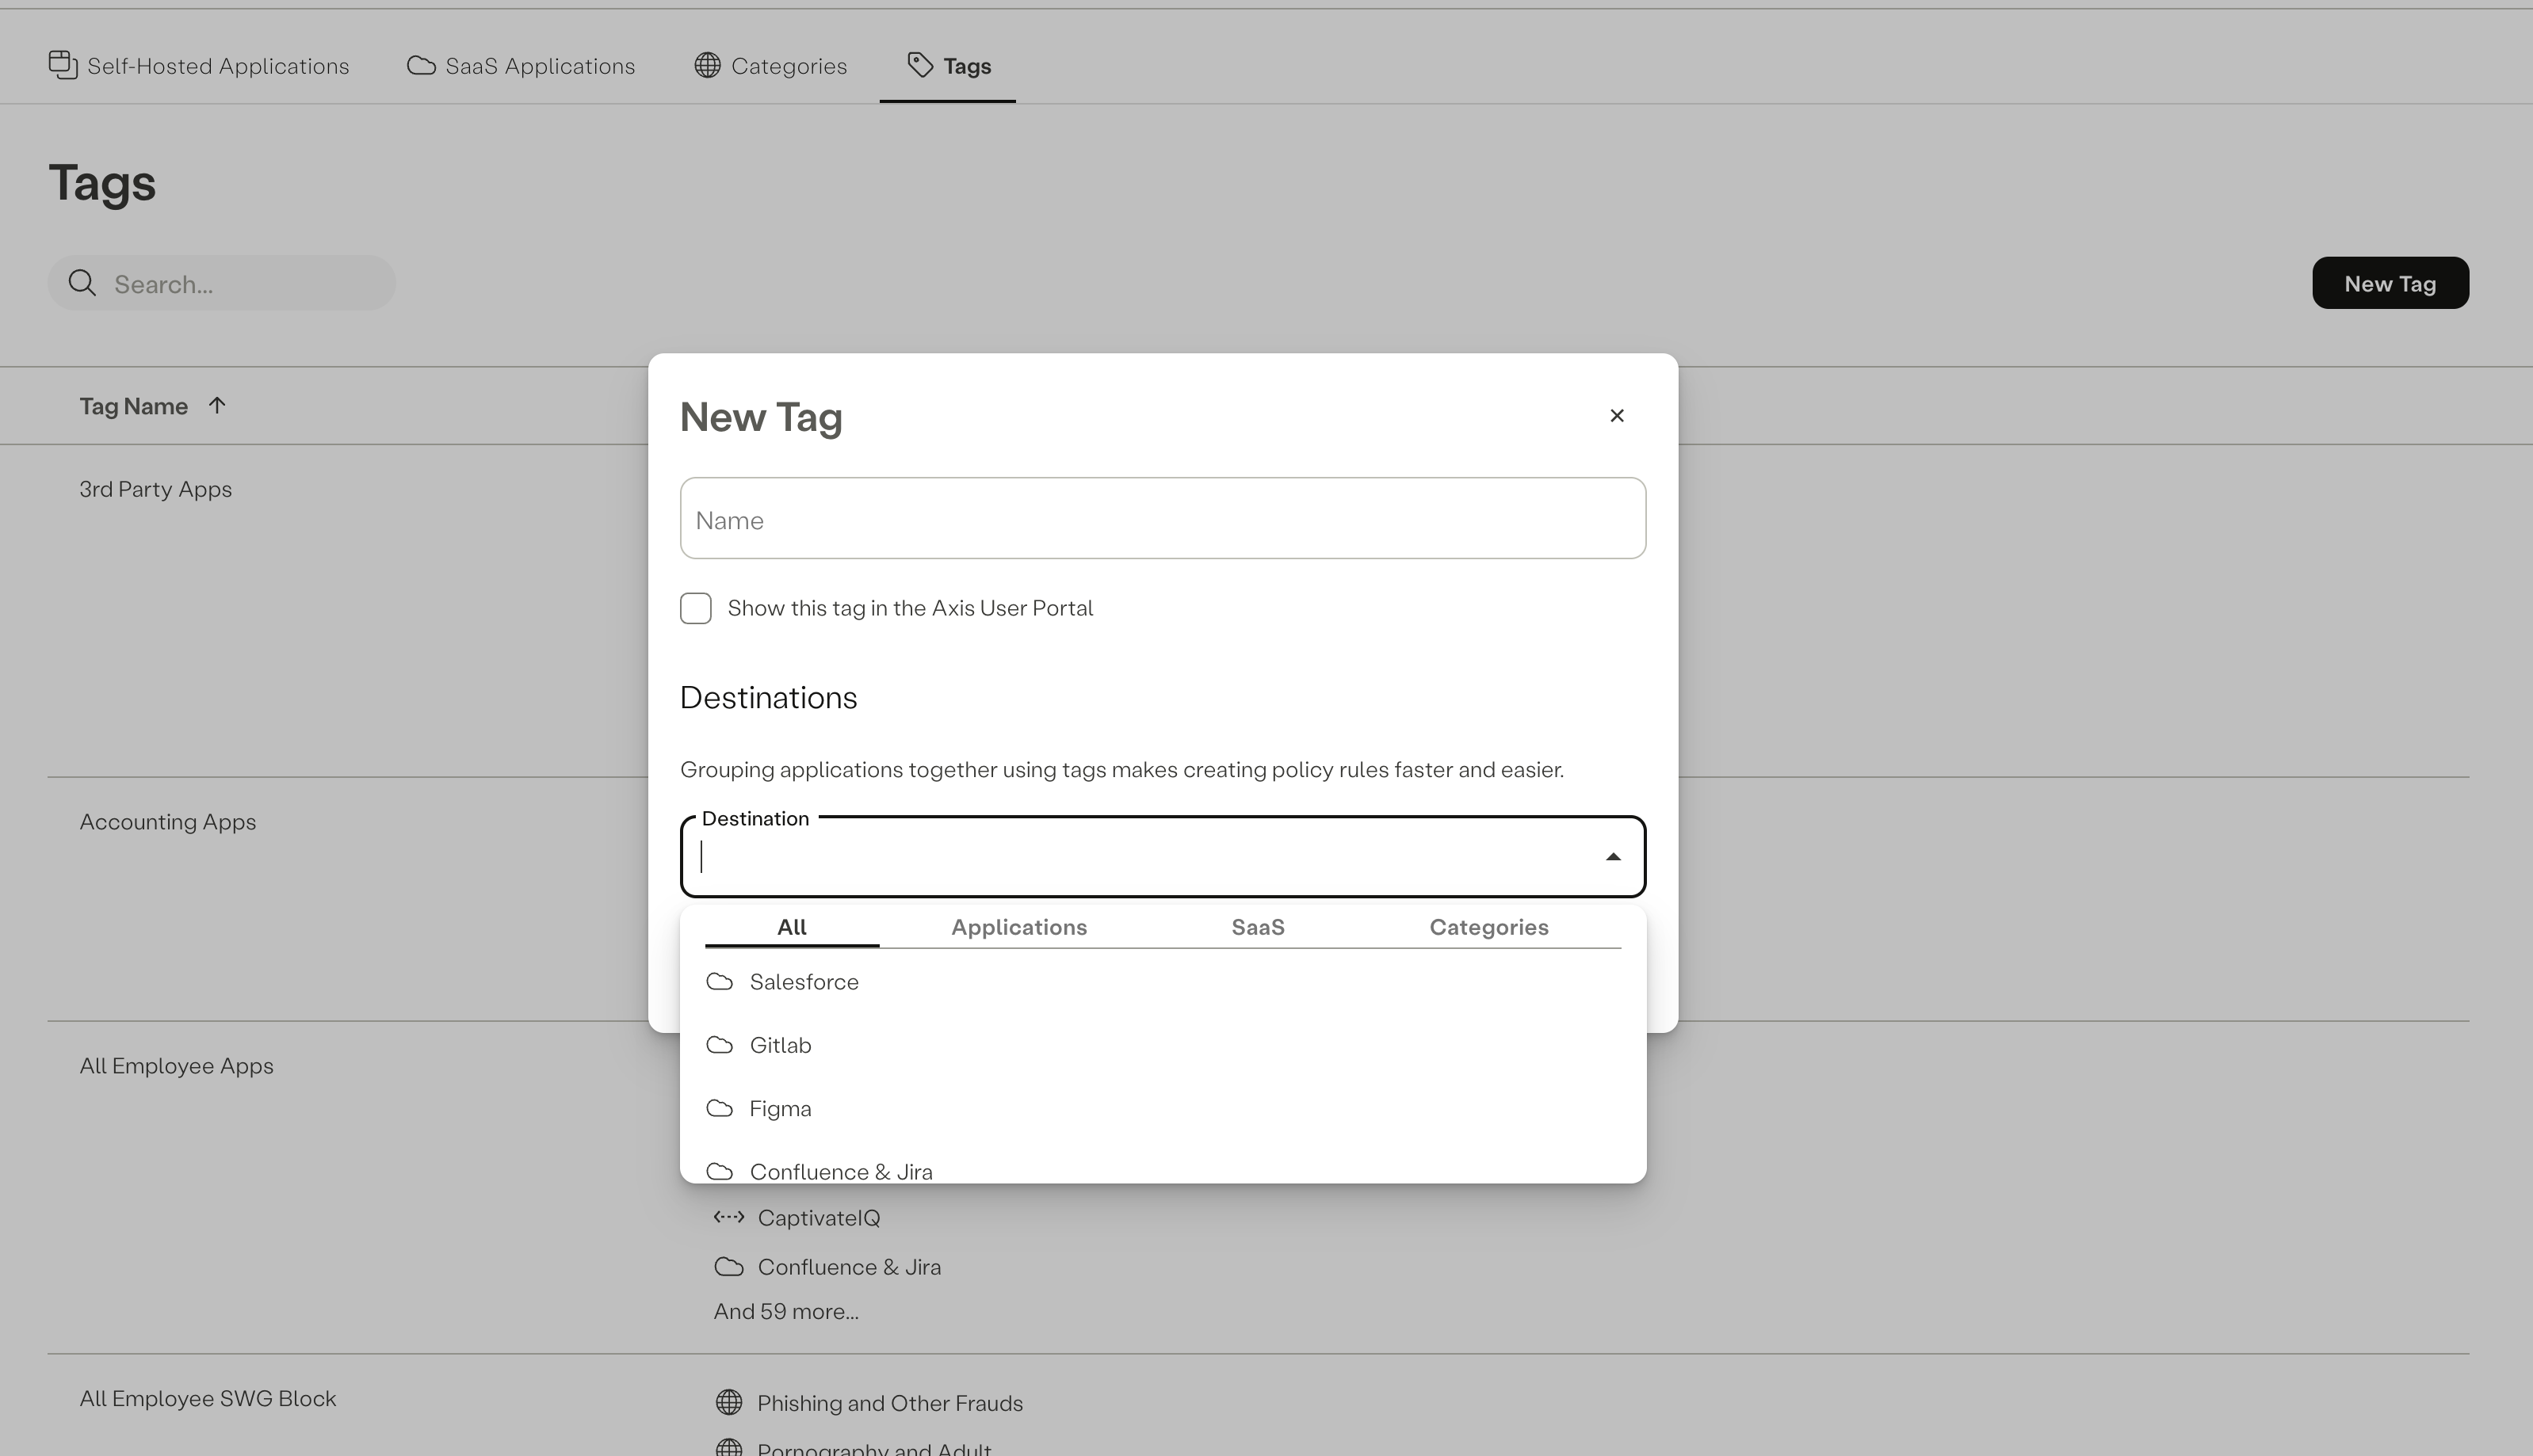
Task: Enable Show this tag in Axis User Portal
Action: [697, 609]
